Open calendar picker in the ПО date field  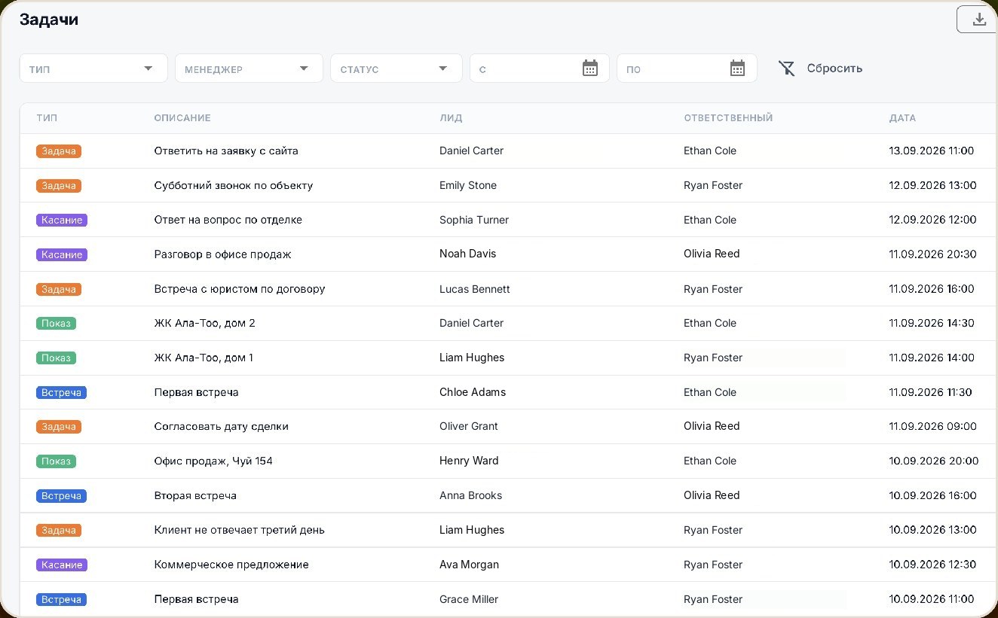(x=737, y=68)
